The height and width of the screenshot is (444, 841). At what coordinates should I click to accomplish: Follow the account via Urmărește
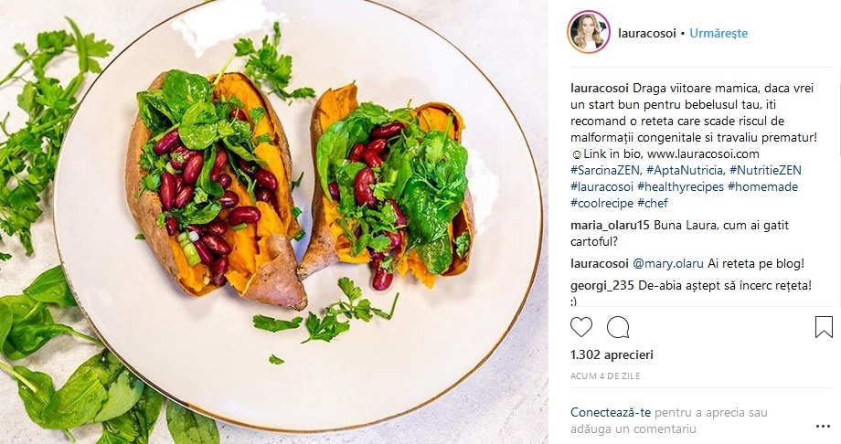(719, 33)
